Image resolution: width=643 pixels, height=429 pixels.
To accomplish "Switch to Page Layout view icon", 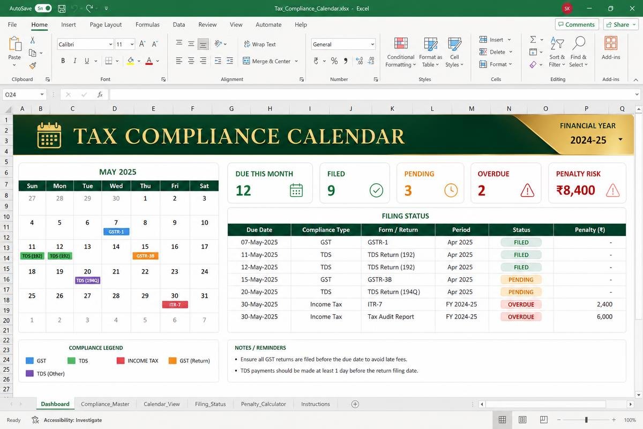I will [522, 420].
